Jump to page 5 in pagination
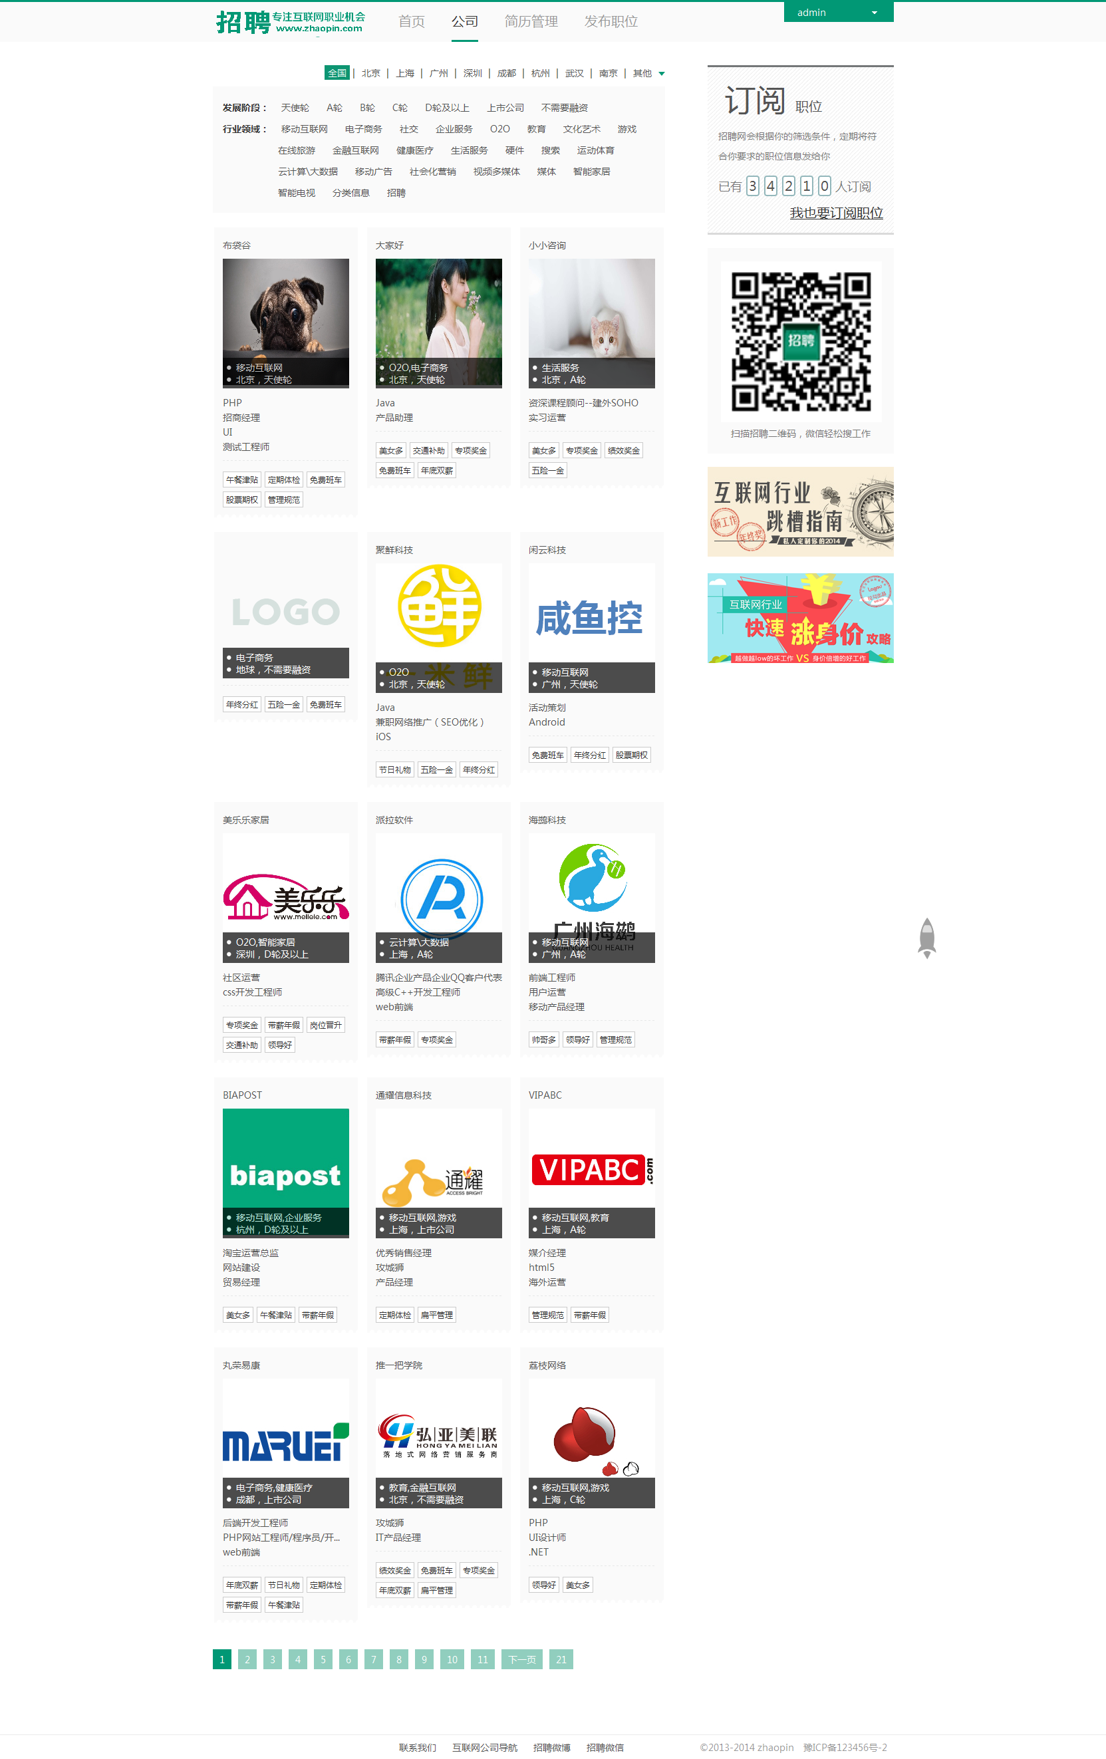The width and height of the screenshot is (1106, 1759). [323, 1659]
